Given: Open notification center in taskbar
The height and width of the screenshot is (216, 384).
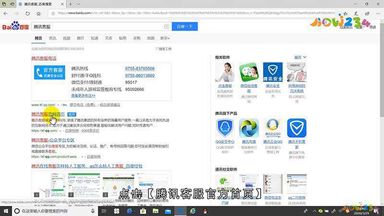Looking at the screenshot, I should click(376, 211).
